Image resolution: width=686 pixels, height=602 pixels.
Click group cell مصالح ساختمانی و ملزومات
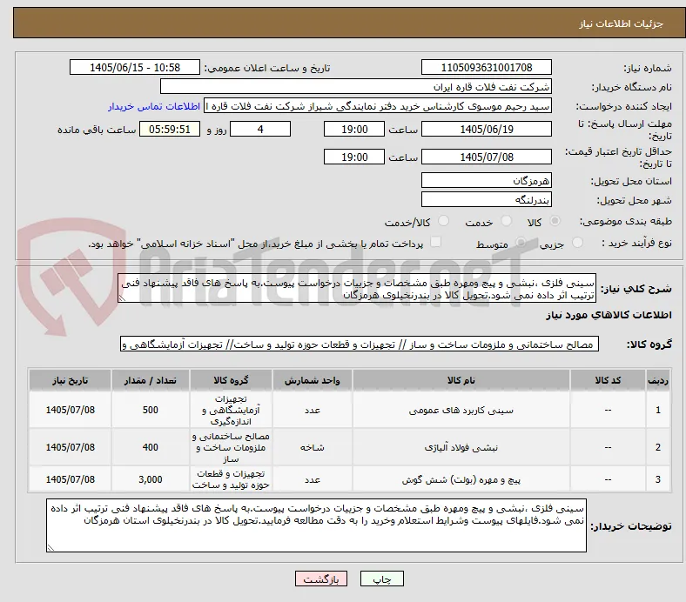coord(231,447)
